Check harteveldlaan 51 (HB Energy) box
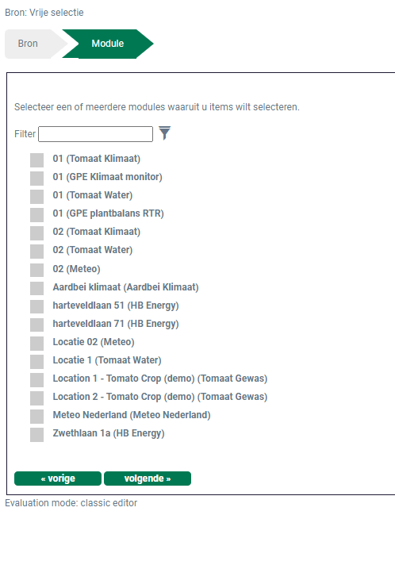Screen dimensions: 395x565 36,307
